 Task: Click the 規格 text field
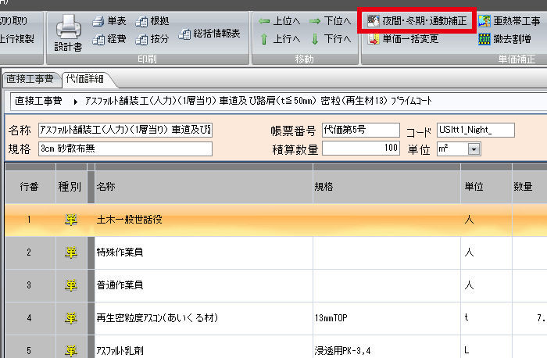pyautogui.click(x=125, y=149)
